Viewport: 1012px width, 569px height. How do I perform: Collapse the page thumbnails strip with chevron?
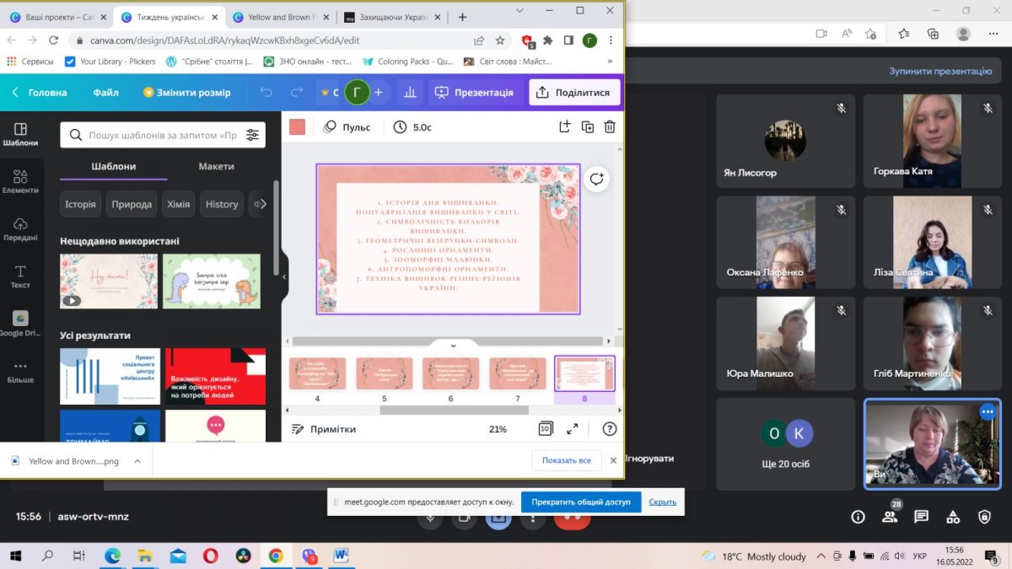coord(453,345)
